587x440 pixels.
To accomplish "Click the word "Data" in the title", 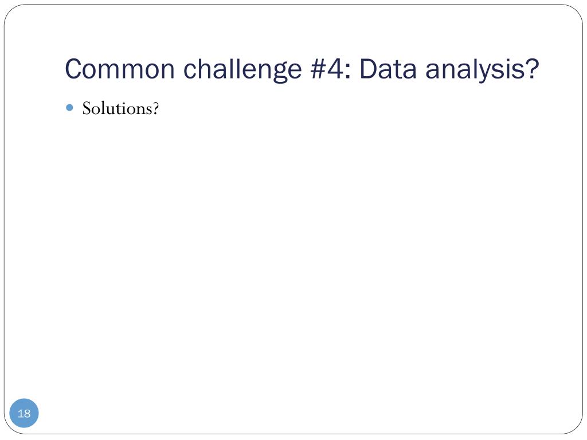I will pos(388,69).
